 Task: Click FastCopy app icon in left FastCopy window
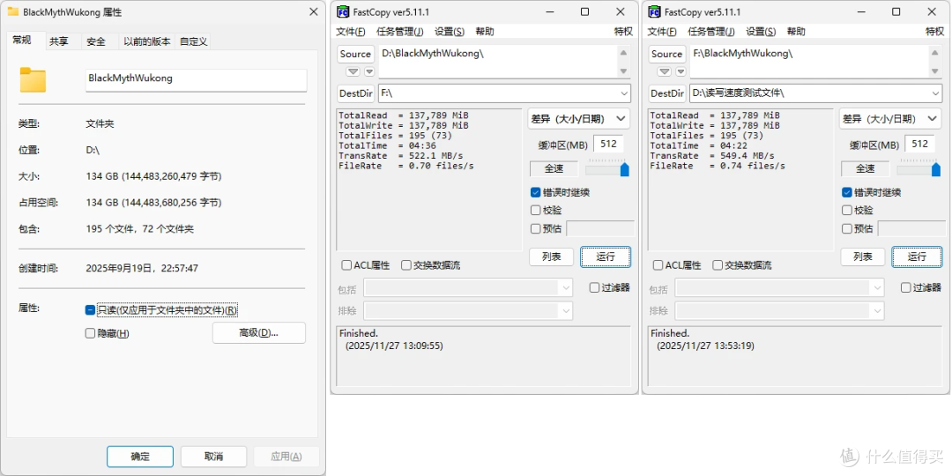(343, 12)
